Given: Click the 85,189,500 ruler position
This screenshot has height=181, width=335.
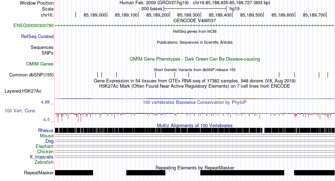Looking at the screenshot, I should tap(251, 15).
